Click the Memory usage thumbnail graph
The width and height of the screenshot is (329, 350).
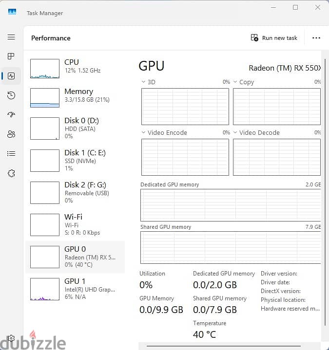point(45,98)
